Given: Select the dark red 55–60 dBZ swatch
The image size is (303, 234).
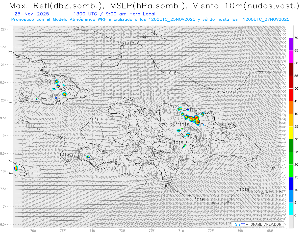Looking at the screenshot, I should point(291,69).
